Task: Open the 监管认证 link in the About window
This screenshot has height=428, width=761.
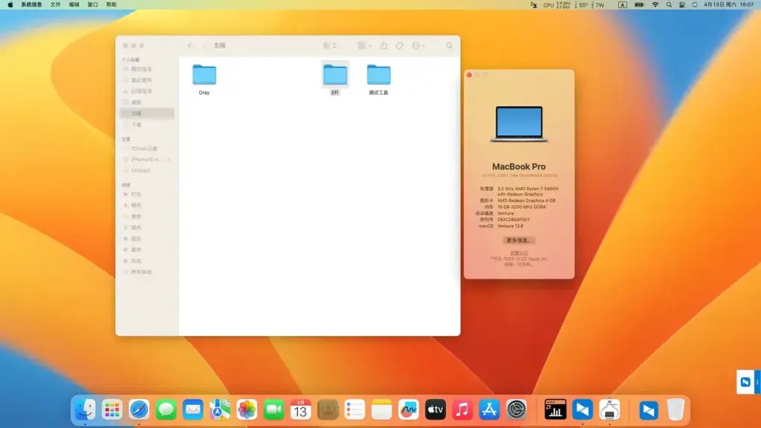Action: point(519,253)
